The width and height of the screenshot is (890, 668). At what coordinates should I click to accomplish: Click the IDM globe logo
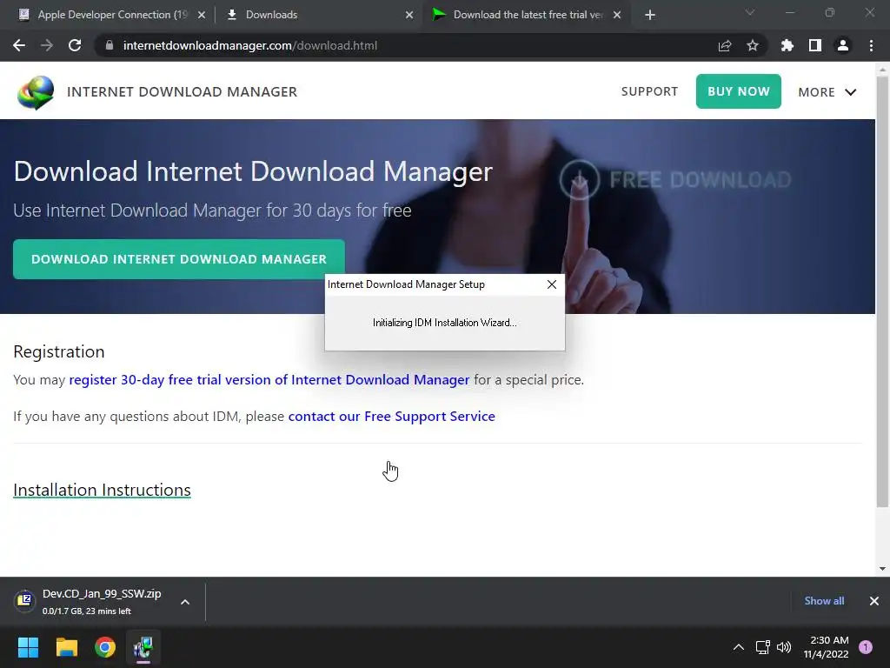35,92
